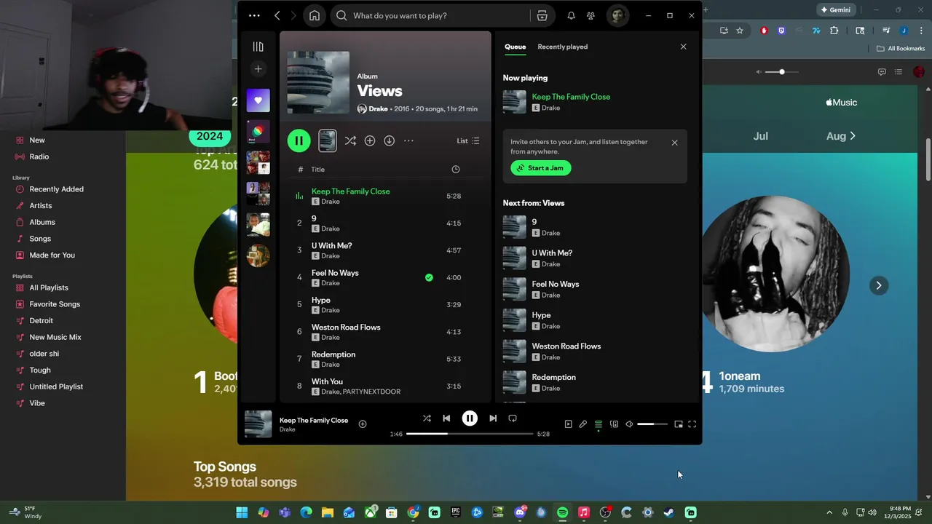The width and height of the screenshot is (932, 524).
Task: Toggle repeat in player bar
Action: point(513,418)
